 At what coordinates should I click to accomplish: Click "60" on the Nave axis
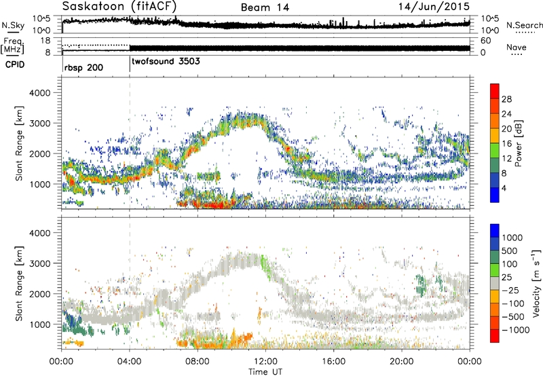485,41
